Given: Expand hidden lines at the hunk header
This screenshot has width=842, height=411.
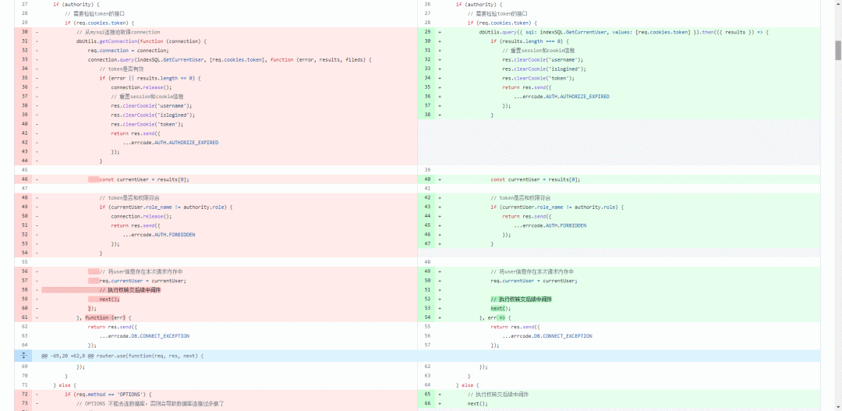Looking at the screenshot, I should [23, 356].
